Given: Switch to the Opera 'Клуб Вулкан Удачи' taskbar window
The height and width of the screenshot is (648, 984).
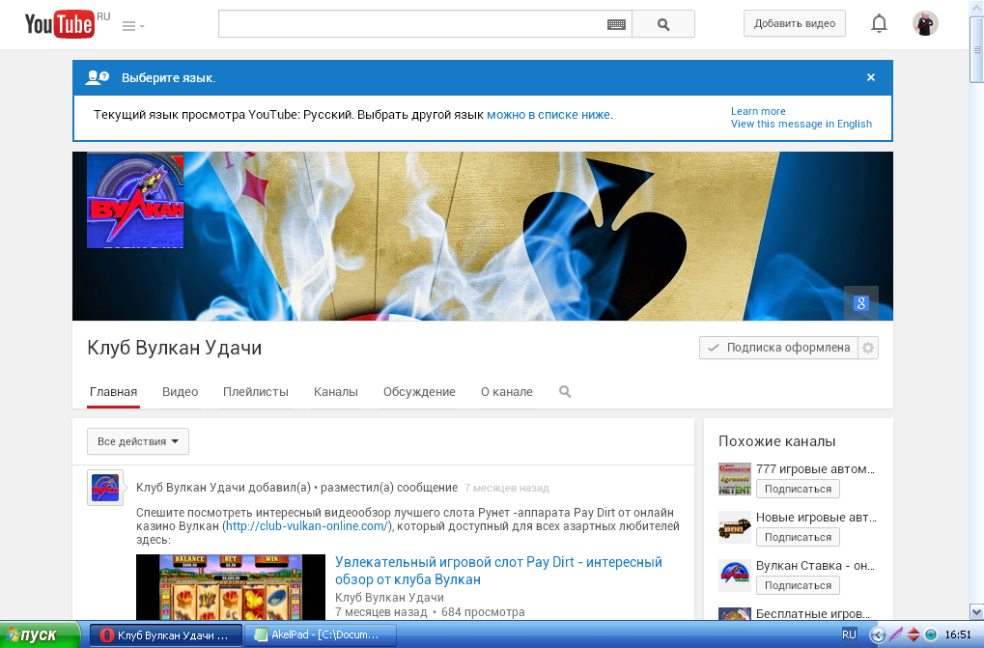Looking at the screenshot, I should (x=166, y=634).
